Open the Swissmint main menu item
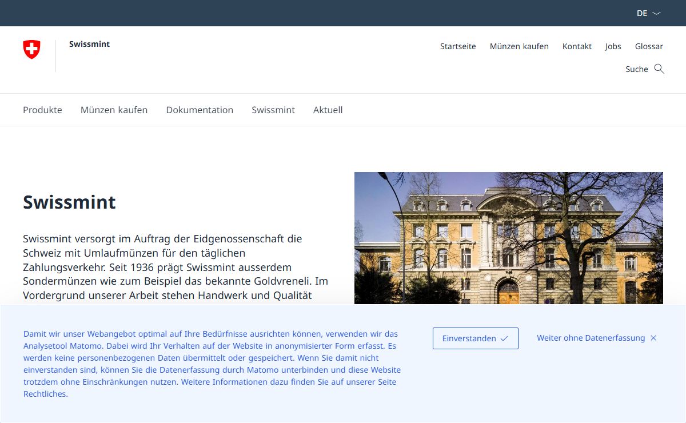 [x=273, y=110]
